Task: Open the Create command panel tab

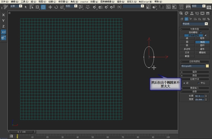Action: [x=181, y=13]
